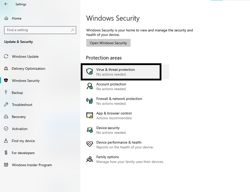250x192 pixels.
Task: Open the Device security laptop icon
Action: coord(90,130)
